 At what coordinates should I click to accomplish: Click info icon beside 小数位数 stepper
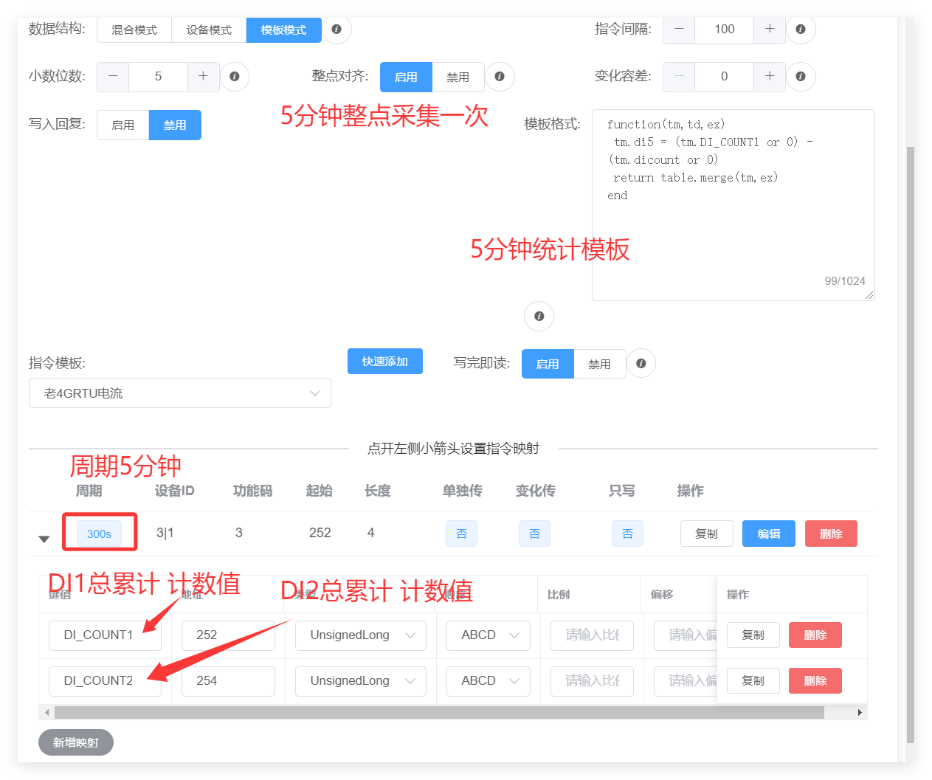tap(235, 77)
